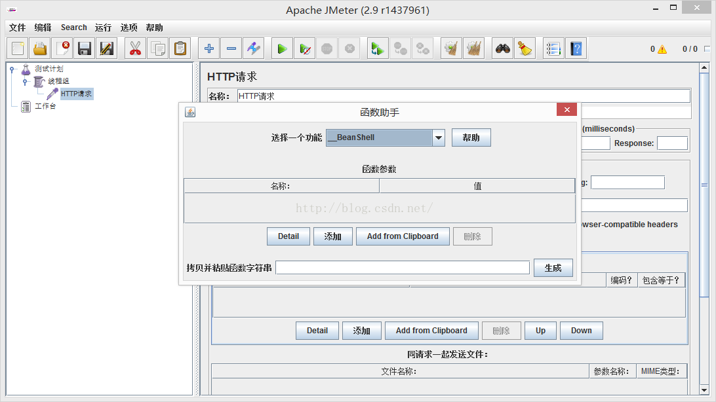Click the warning triangle error counter

(662, 49)
